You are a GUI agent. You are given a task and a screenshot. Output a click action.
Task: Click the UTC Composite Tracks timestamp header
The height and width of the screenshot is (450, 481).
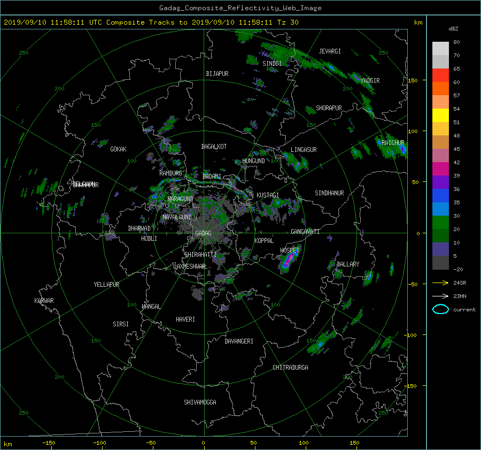pyautogui.click(x=151, y=22)
